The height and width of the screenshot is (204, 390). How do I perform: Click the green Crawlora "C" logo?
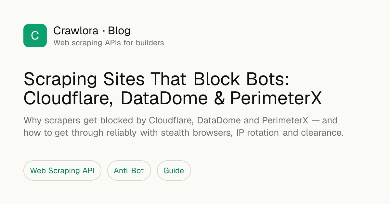click(x=35, y=36)
